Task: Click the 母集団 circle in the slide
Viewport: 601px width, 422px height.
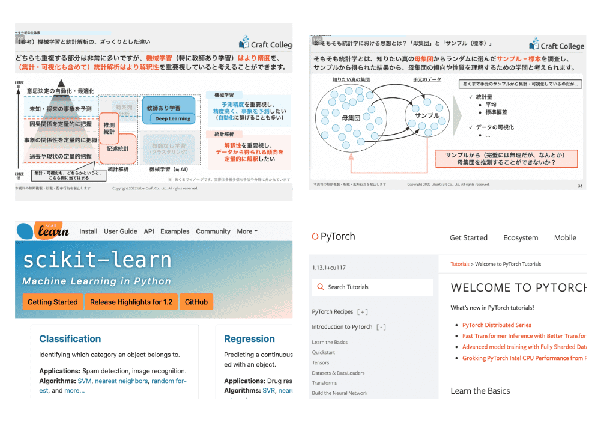Action: 351,118
